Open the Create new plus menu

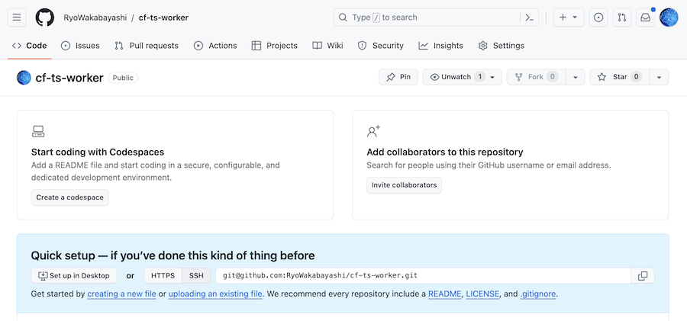pos(569,18)
